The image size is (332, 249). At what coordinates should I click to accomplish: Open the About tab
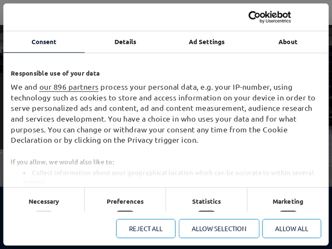pos(288,42)
